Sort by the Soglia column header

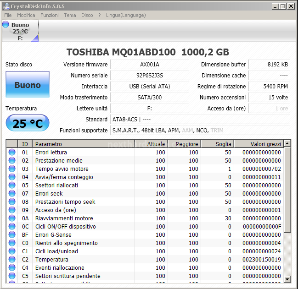point(218,144)
